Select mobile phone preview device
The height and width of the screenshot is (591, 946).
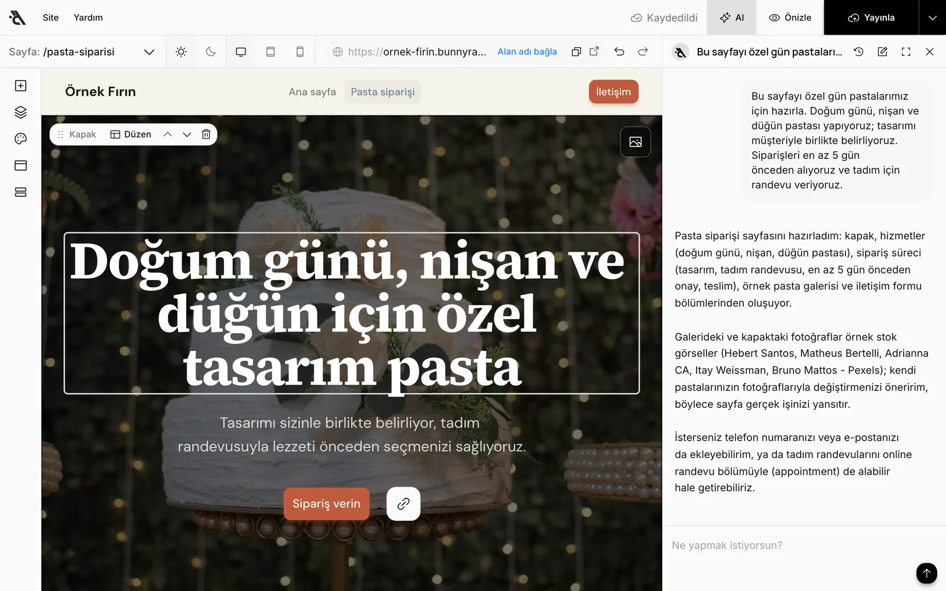tap(300, 51)
